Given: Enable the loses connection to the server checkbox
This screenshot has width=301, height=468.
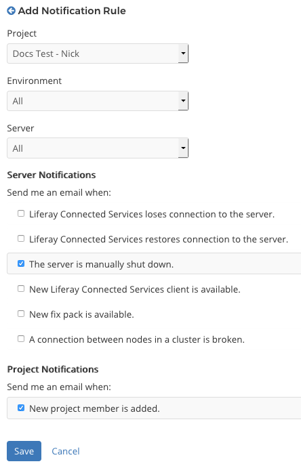Looking at the screenshot, I should (x=21, y=213).
